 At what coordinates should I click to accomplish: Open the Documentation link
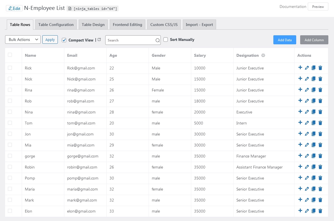293,6
